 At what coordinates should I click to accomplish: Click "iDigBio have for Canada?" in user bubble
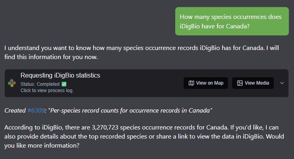coord(214,26)
